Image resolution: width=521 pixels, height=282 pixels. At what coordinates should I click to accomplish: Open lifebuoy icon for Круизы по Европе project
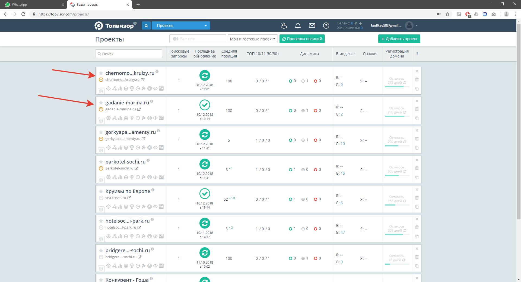[149, 207]
